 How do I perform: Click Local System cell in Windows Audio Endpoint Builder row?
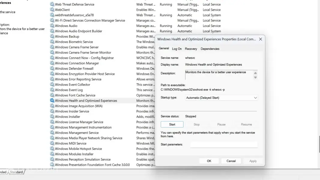212,31
